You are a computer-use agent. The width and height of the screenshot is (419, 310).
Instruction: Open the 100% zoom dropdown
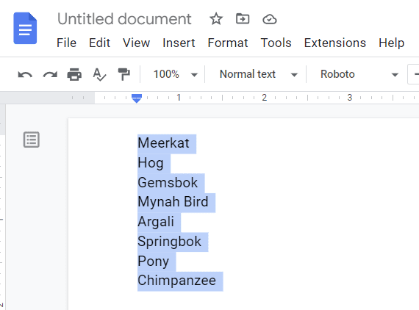(175, 74)
